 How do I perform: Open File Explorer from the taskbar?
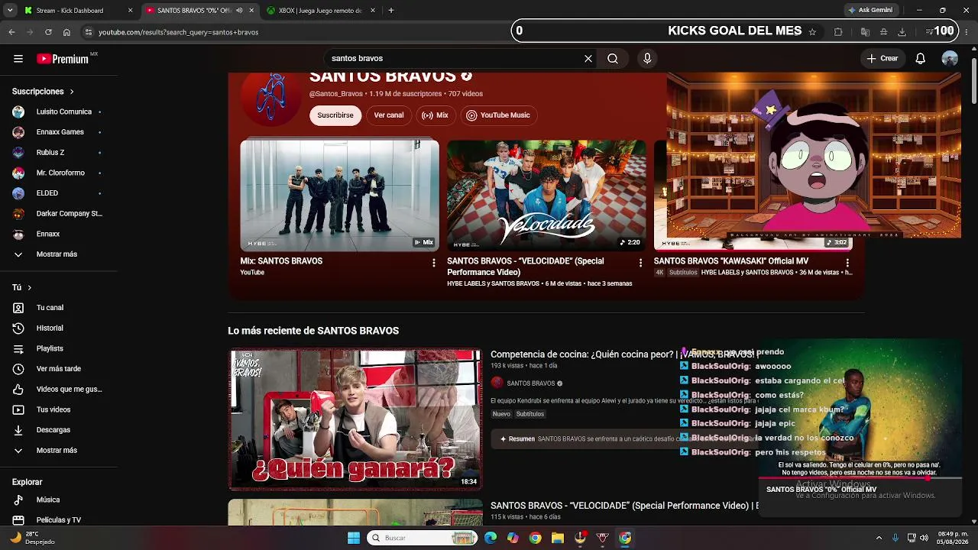[558, 538]
